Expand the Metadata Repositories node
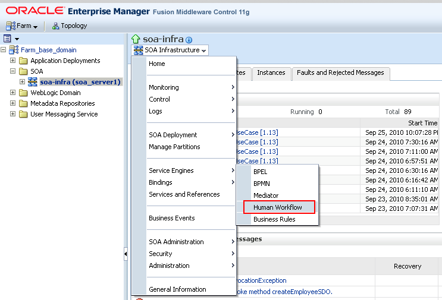 (12, 103)
